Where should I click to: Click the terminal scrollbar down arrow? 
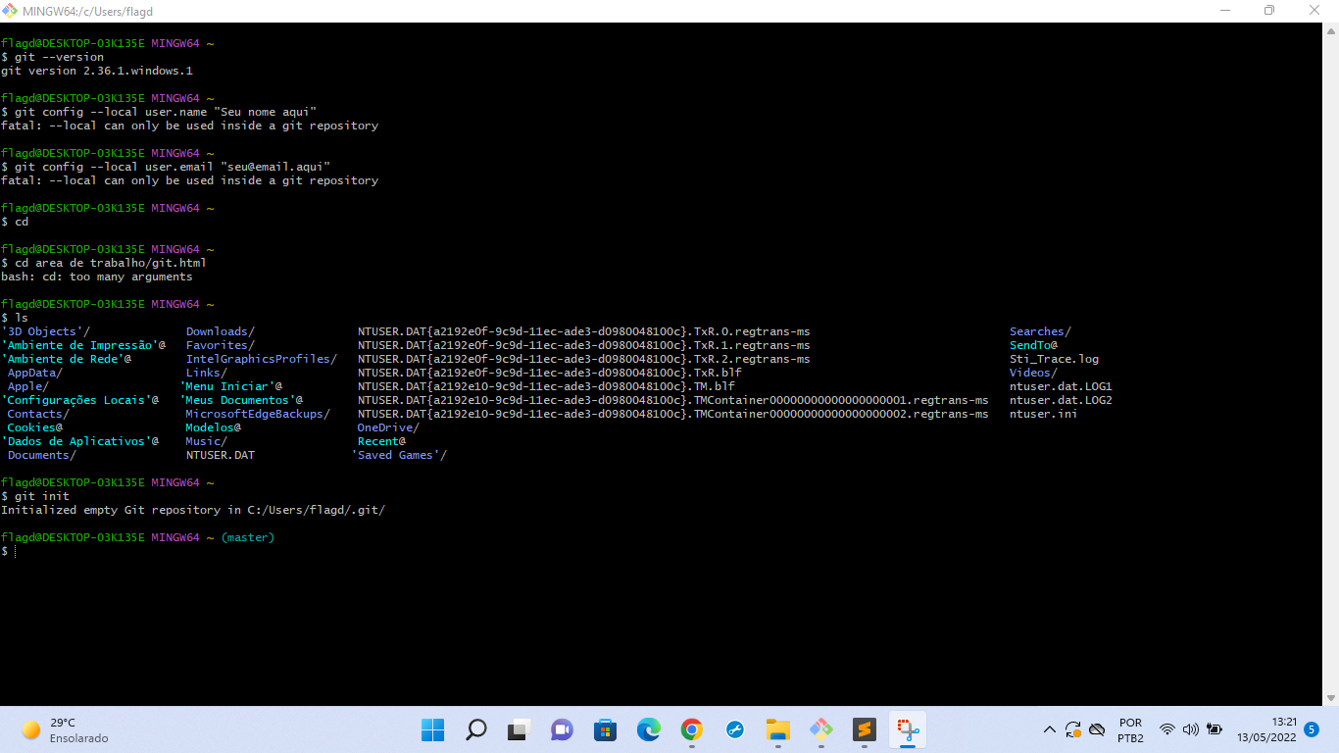click(x=1330, y=697)
